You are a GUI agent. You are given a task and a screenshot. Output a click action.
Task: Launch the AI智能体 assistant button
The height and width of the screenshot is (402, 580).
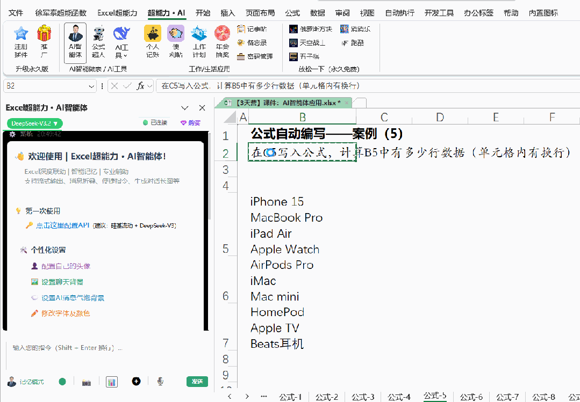[x=75, y=43]
